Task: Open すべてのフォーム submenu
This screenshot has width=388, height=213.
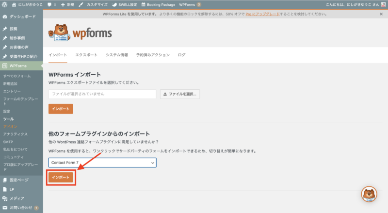Action: [x=17, y=76]
